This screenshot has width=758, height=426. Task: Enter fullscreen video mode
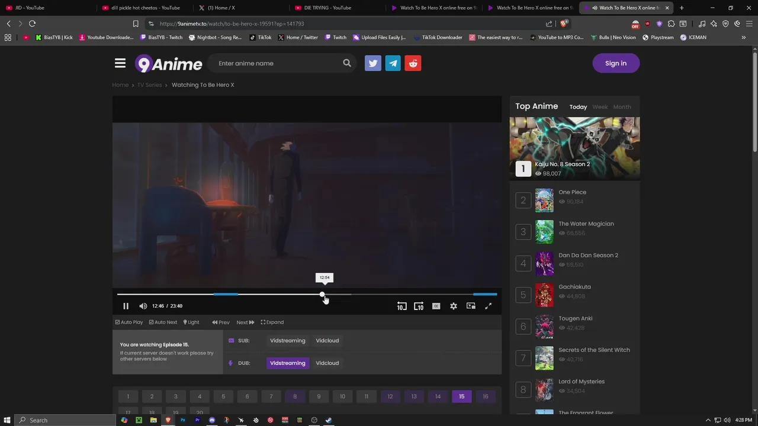pos(488,306)
